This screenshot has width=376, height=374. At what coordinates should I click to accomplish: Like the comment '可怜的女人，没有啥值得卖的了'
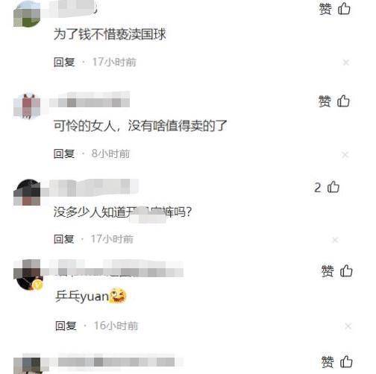pyautogui.click(x=343, y=101)
